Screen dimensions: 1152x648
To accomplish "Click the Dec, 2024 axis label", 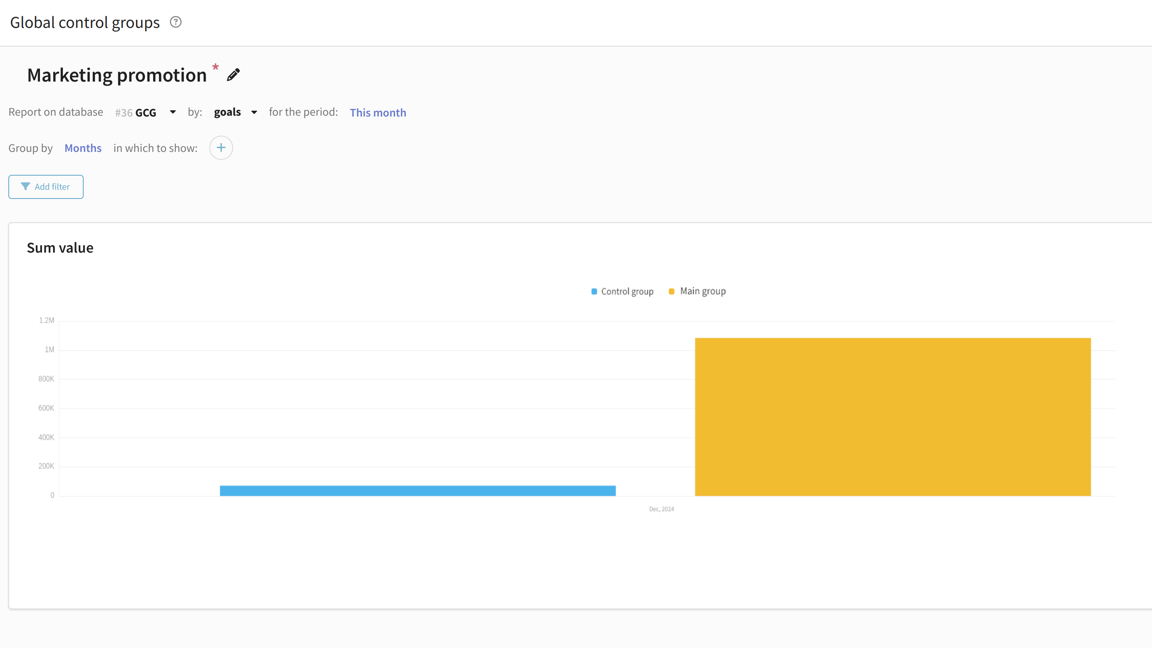I will (x=661, y=509).
